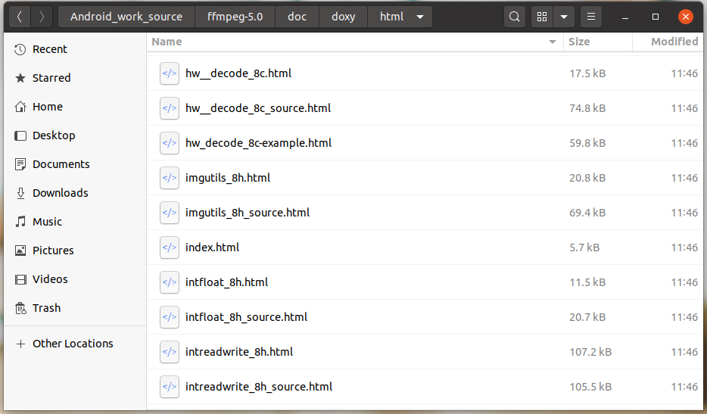Viewport: 707px width, 414px height.
Task: Open Downloads in the sidebar
Action: click(x=60, y=193)
